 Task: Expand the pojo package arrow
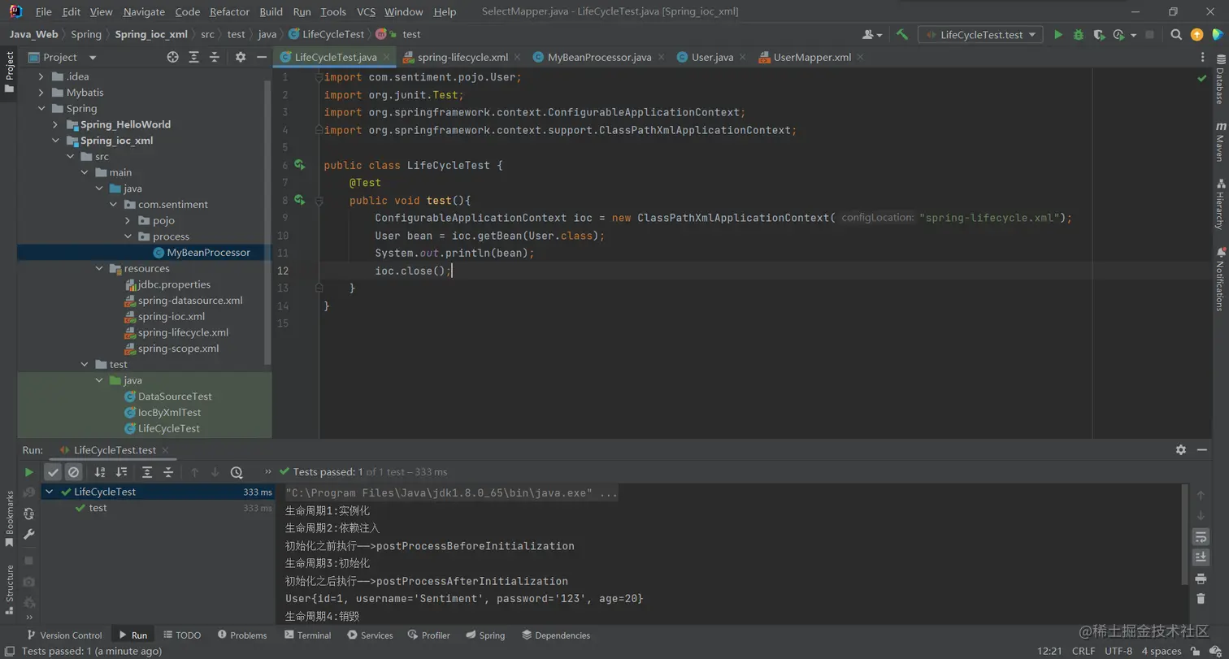point(128,220)
